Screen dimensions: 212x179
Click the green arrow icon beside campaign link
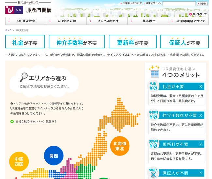click(x=12, y=121)
